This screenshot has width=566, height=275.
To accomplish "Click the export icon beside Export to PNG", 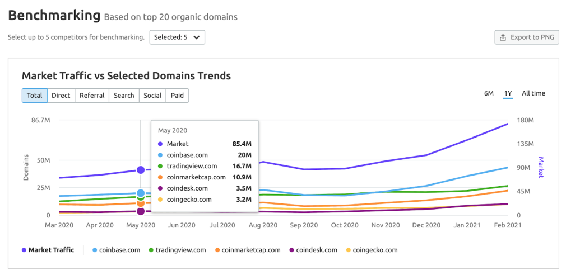I will tap(503, 37).
